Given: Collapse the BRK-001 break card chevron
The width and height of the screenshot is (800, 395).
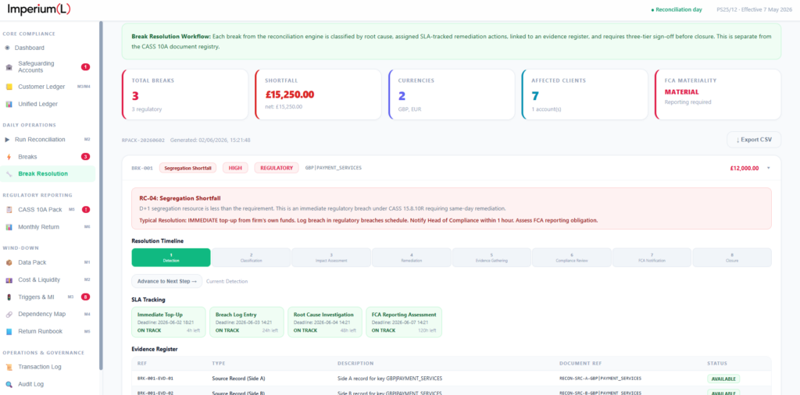Looking at the screenshot, I should tap(769, 168).
